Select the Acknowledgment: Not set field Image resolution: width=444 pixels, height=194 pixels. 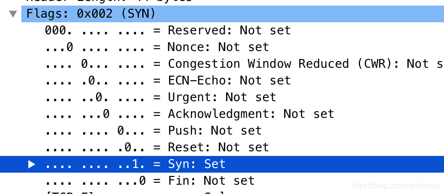[x=189, y=114]
